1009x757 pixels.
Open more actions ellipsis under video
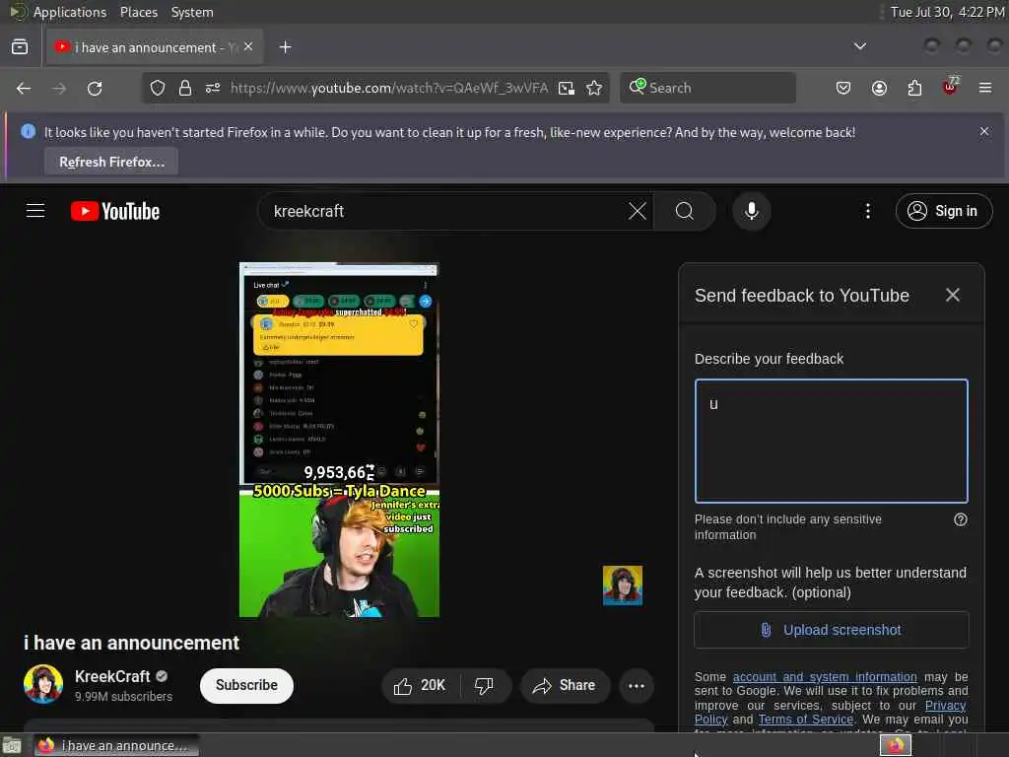[636, 686]
